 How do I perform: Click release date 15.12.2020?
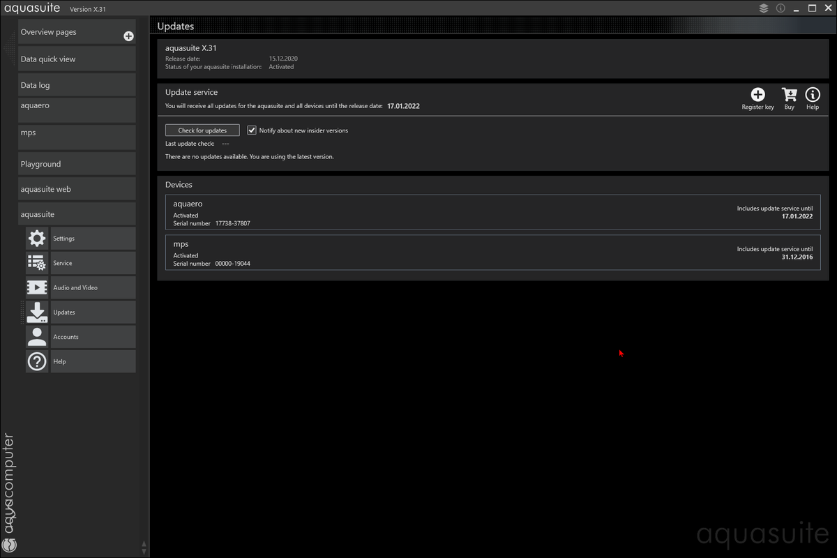(283, 59)
